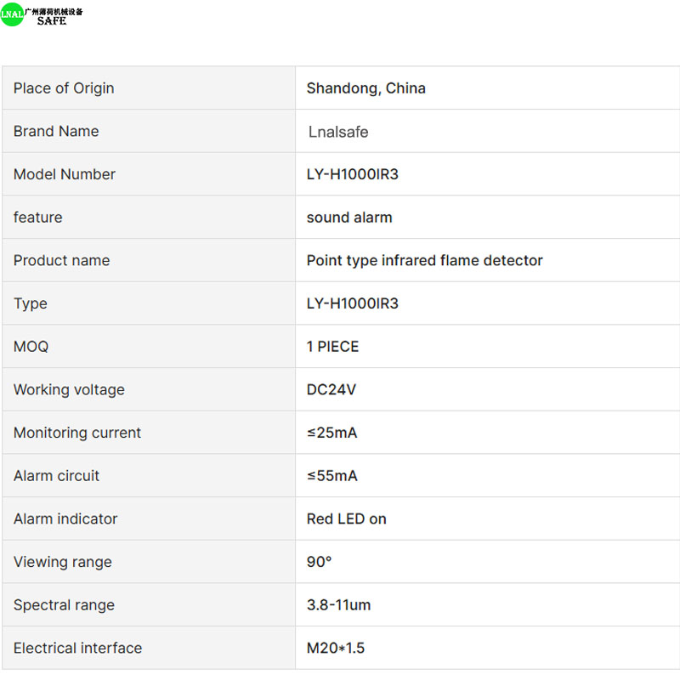Select the Model Number LY-H1000IR3 value
Image resolution: width=680 pixels, height=680 pixels.
pos(352,174)
